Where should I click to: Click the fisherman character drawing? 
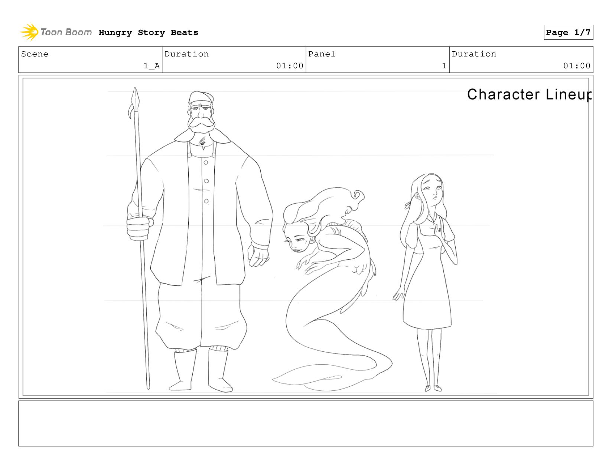click(201, 241)
